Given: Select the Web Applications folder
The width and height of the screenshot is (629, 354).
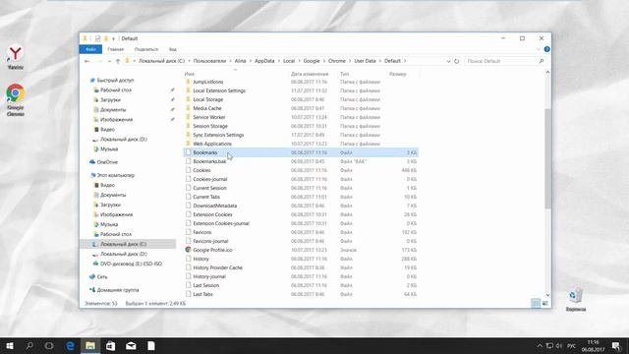Looking at the screenshot, I should [x=212, y=144].
